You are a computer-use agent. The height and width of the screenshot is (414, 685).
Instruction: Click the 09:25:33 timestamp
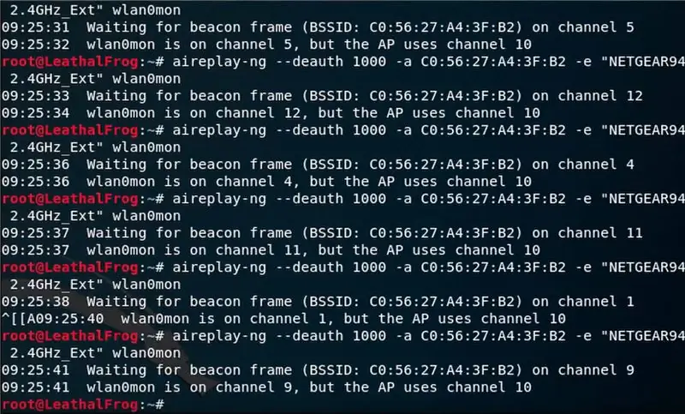point(35,96)
